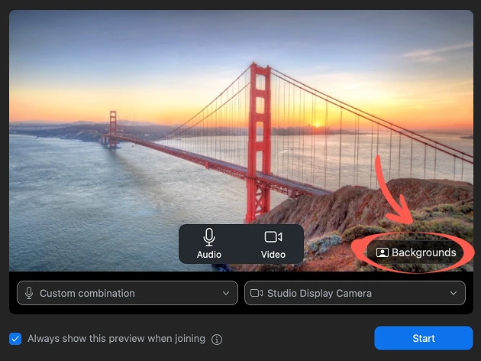The height and width of the screenshot is (361, 481).
Task: Click the "Always show this preview when joining" label
Action: click(x=116, y=339)
